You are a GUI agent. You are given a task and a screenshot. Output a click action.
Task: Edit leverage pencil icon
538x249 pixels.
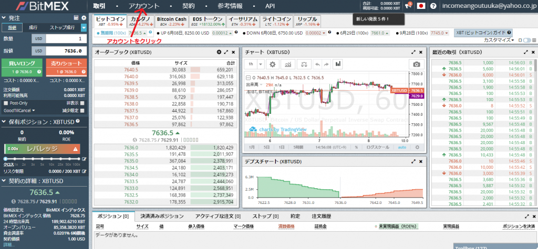tap(84, 159)
